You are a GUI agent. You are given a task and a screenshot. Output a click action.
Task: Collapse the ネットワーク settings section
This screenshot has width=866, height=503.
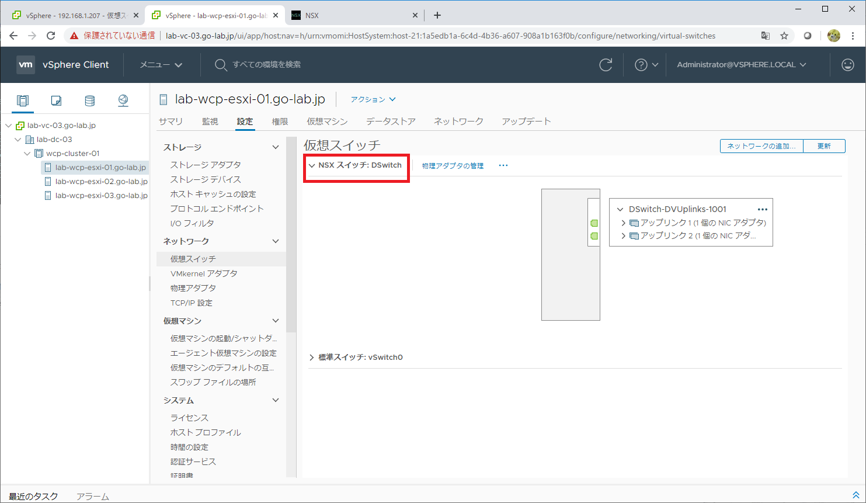276,241
